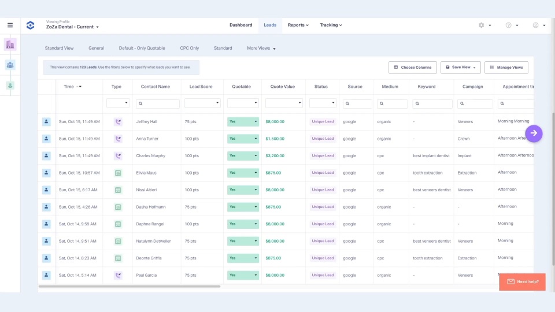Click the help question mark icon
The height and width of the screenshot is (312, 555).
509,25
